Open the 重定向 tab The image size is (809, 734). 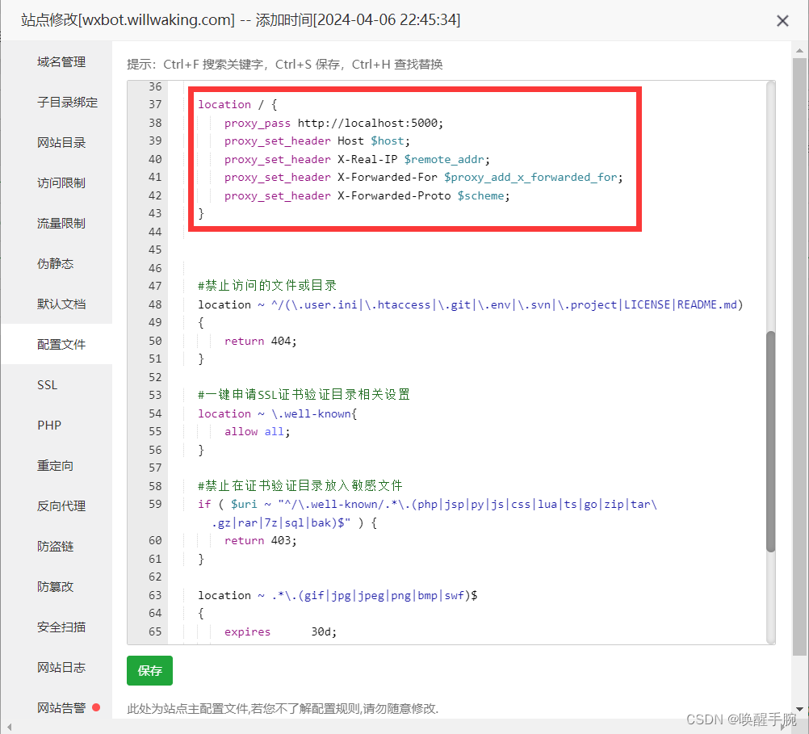point(55,465)
